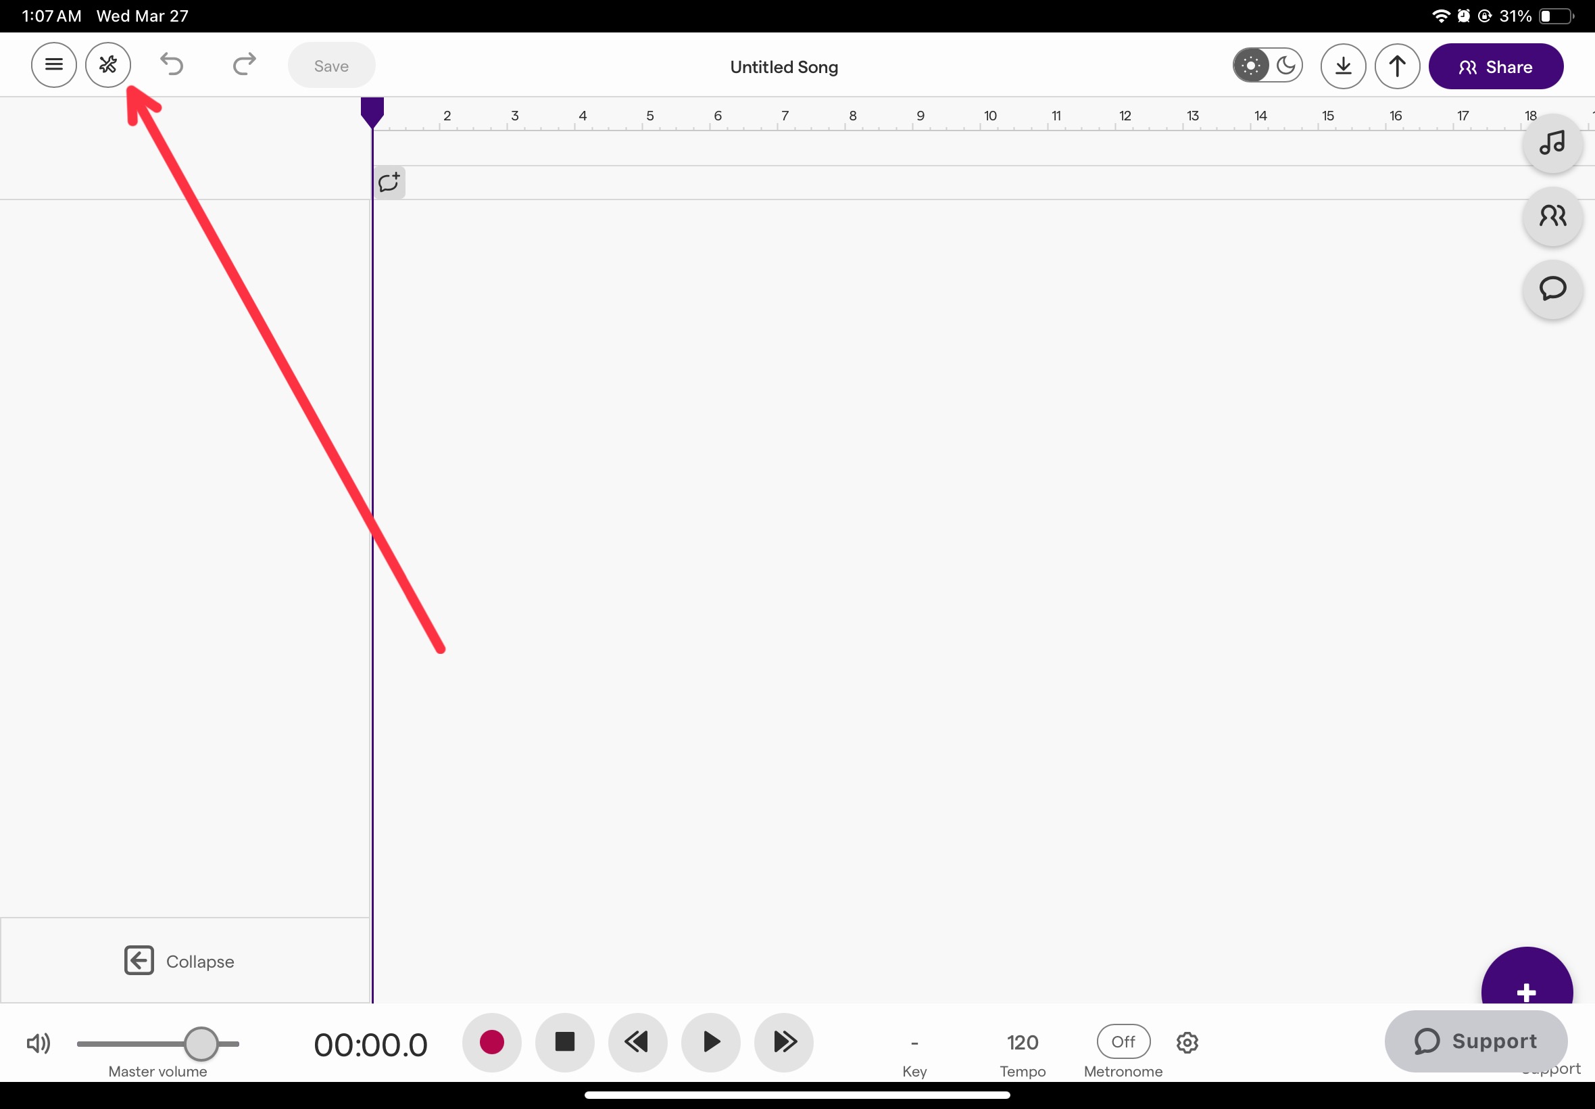The image size is (1595, 1109).
Task: Open the chat bubble comments panel
Action: point(1552,288)
